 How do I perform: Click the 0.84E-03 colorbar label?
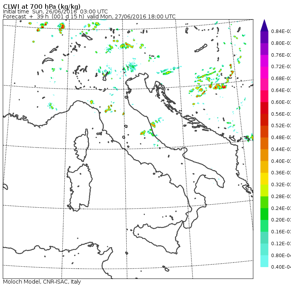point(281,31)
